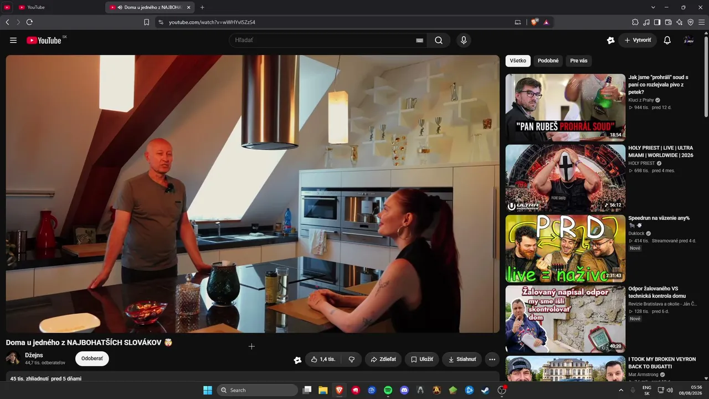Open the Speedrun na väzenie video thumbnail
Image resolution: width=709 pixels, height=399 pixels.
tap(566, 249)
